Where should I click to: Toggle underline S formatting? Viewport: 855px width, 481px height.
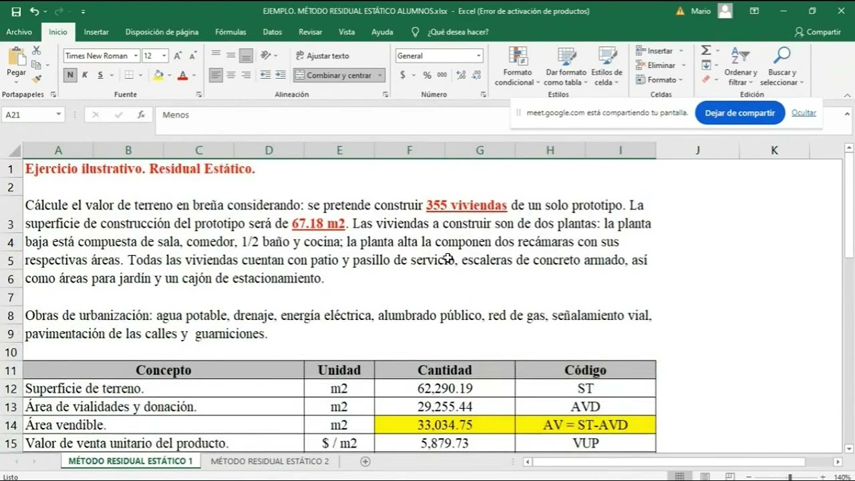tap(100, 75)
